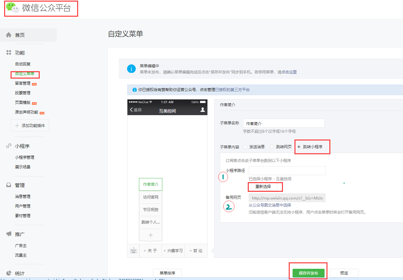The image size is (403, 280).
Task: Click the 重新选择 button
Action: [263, 187]
